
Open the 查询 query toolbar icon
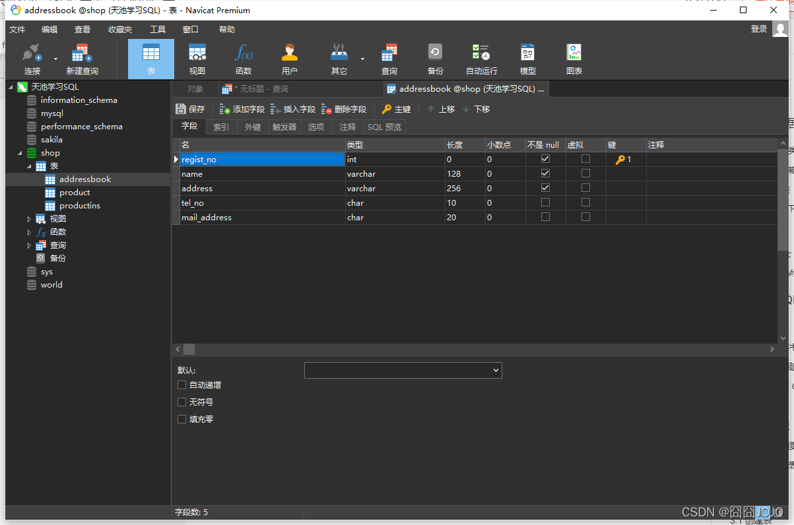pos(389,59)
